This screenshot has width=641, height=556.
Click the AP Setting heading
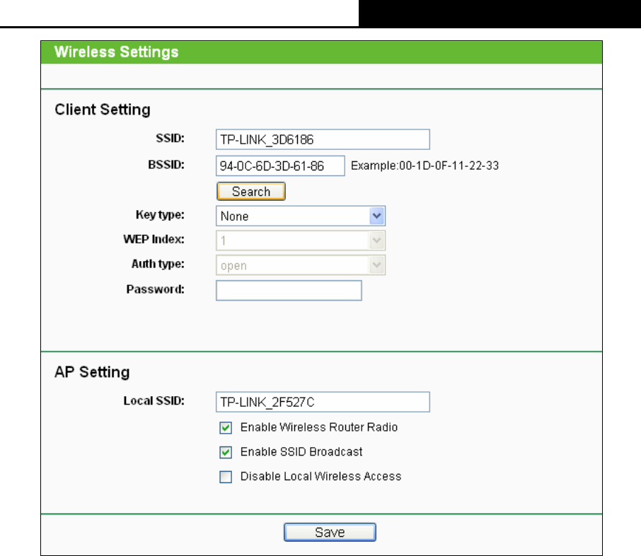[92, 372]
